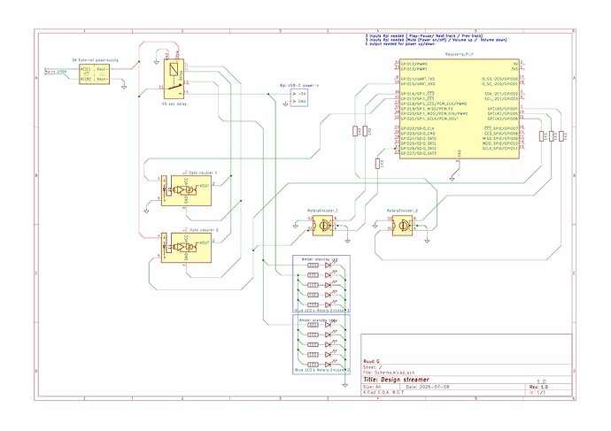Click the Play-Pause / Next track note line
The width and height of the screenshot is (611, 431).
(423, 35)
